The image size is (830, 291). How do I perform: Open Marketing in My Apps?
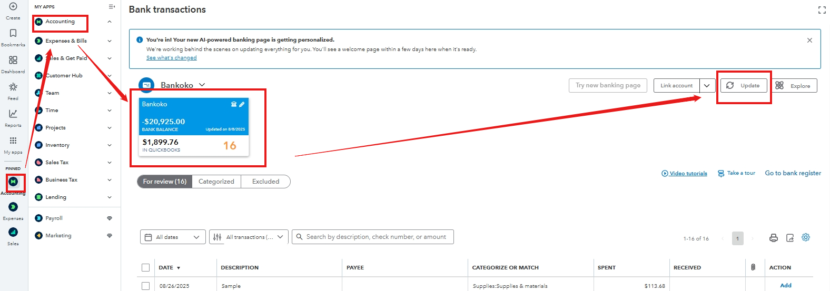[x=58, y=235]
